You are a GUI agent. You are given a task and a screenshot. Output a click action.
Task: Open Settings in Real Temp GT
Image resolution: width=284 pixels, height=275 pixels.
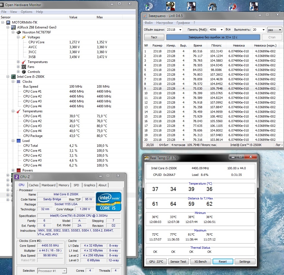pos(245,262)
